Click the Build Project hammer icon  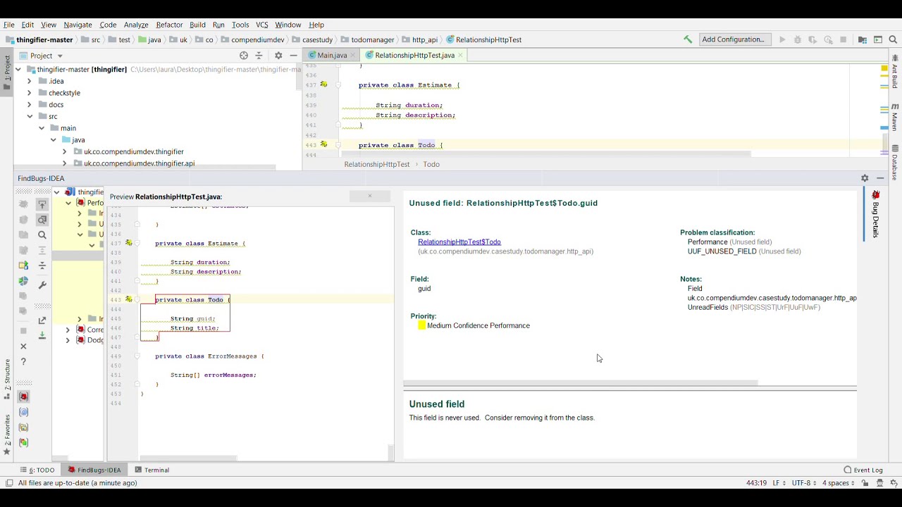(688, 39)
